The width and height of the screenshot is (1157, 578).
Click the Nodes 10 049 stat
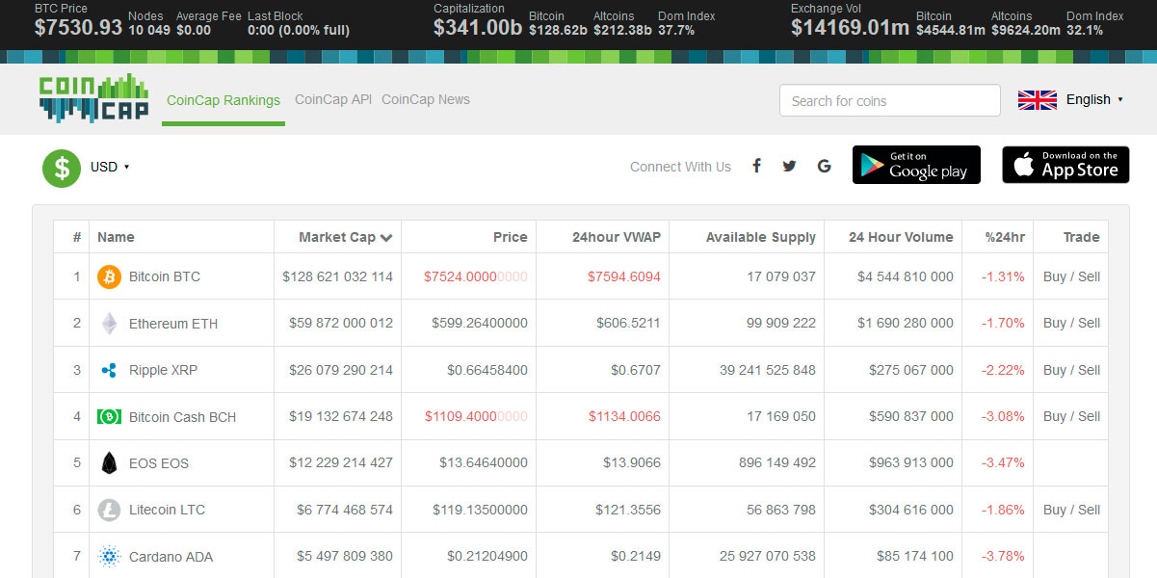[x=148, y=23]
